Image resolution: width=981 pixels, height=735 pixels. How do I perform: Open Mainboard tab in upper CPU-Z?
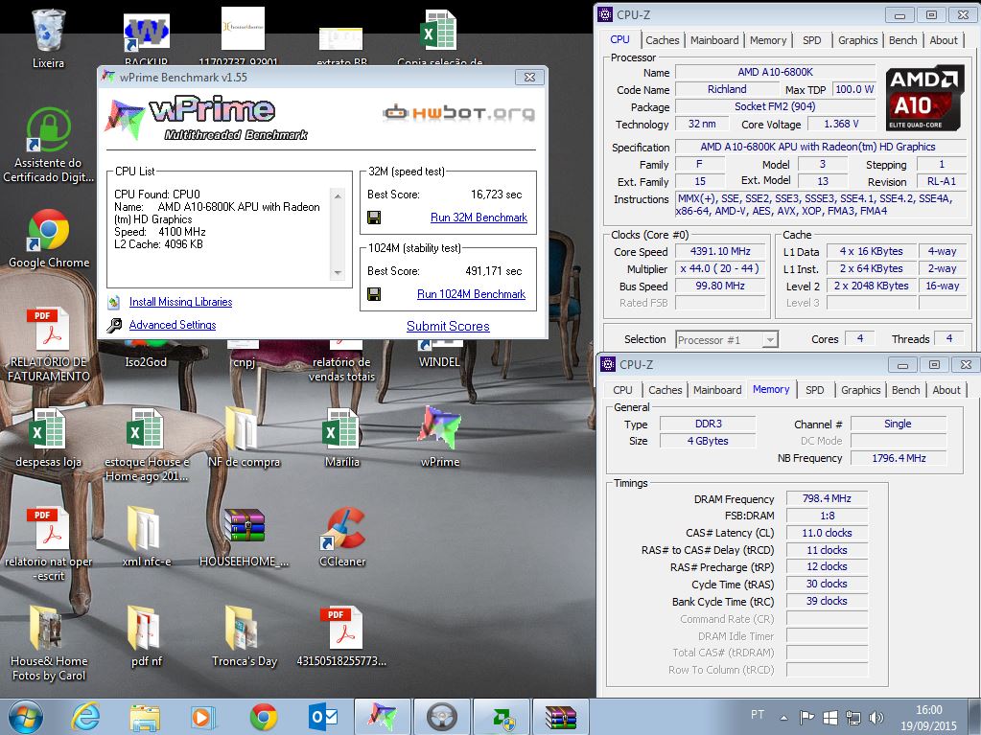[714, 40]
